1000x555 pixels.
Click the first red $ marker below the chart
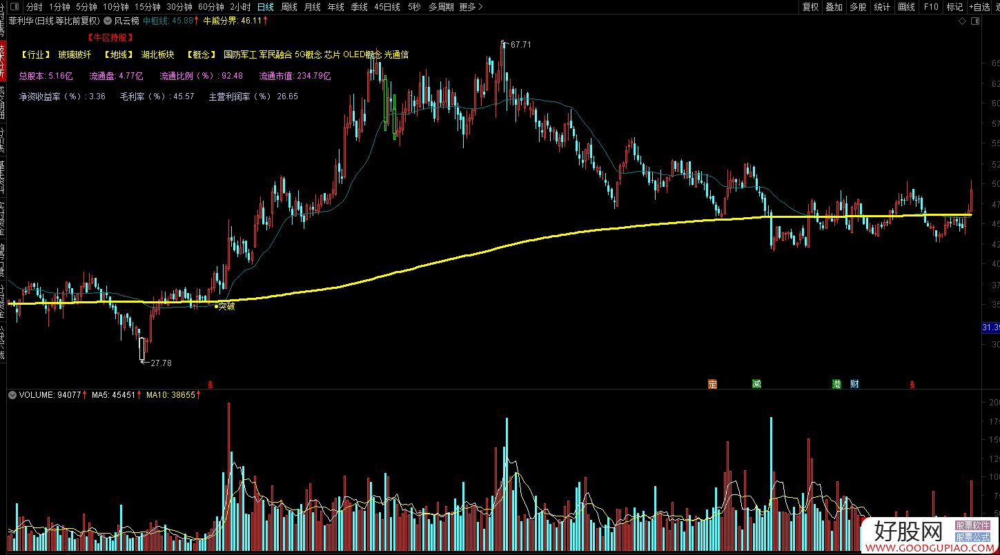tap(210, 384)
